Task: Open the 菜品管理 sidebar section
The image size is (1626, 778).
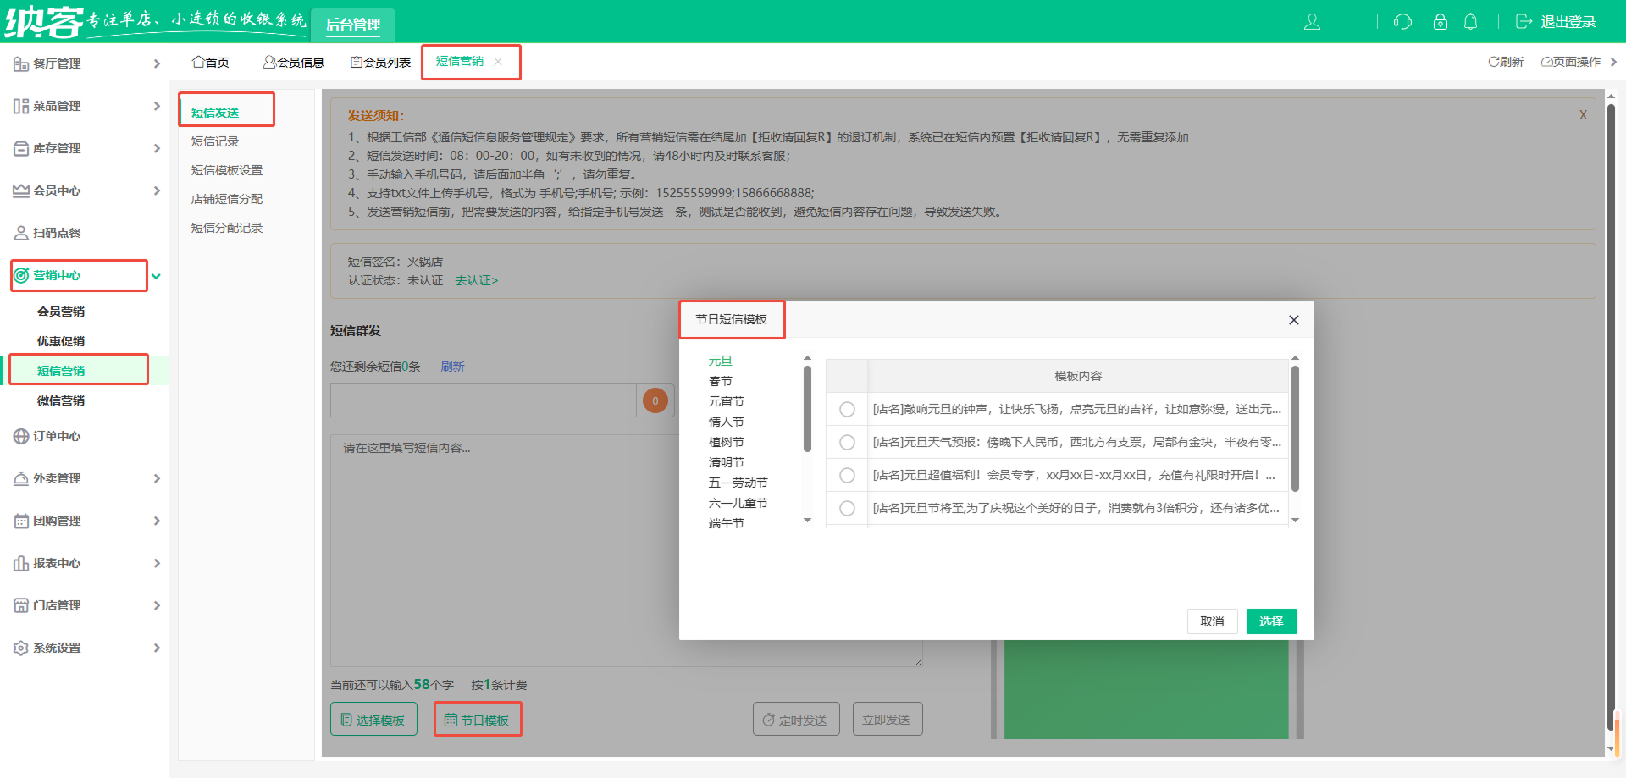Action: click(58, 105)
